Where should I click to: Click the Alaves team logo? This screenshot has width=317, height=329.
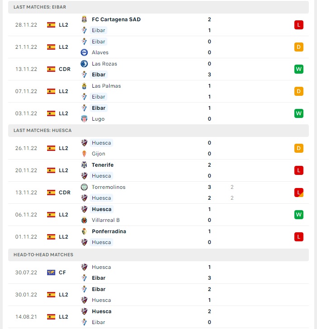(x=84, y=52)
